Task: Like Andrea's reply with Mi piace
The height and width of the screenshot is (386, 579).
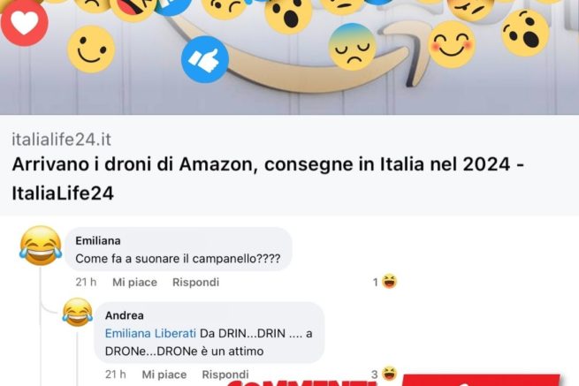Action: click(164, 375)
